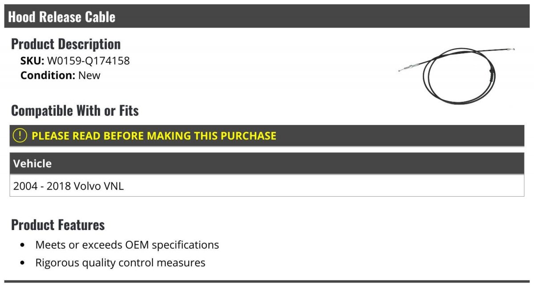Click the 'Hood Release Cable' title bar
Screen dimensions: 534x287
click(62, 17)
